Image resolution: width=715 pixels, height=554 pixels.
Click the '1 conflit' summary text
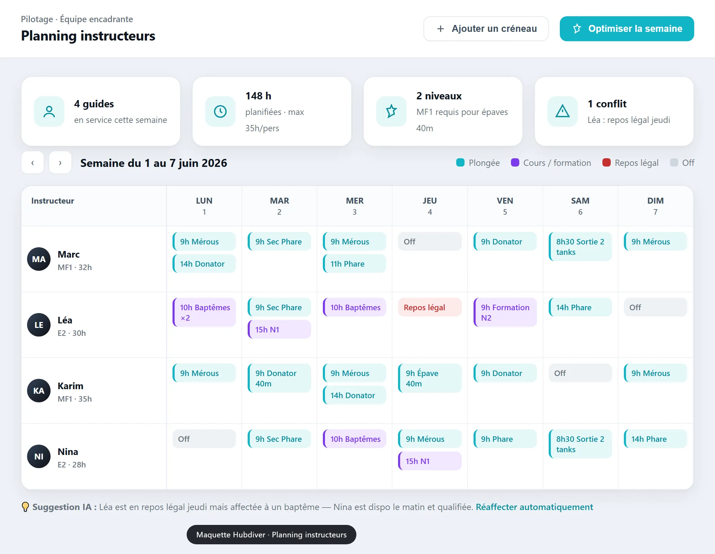[607, 104]
